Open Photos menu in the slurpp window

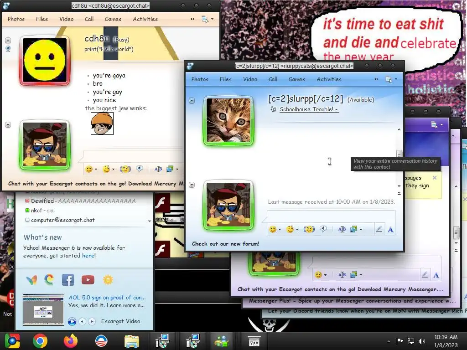pyautogui.click(x=200, y=79)
